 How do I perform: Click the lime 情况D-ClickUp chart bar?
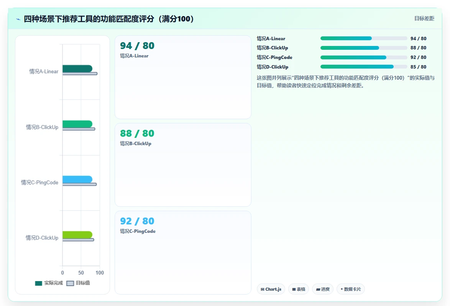(x=77, y=235)
